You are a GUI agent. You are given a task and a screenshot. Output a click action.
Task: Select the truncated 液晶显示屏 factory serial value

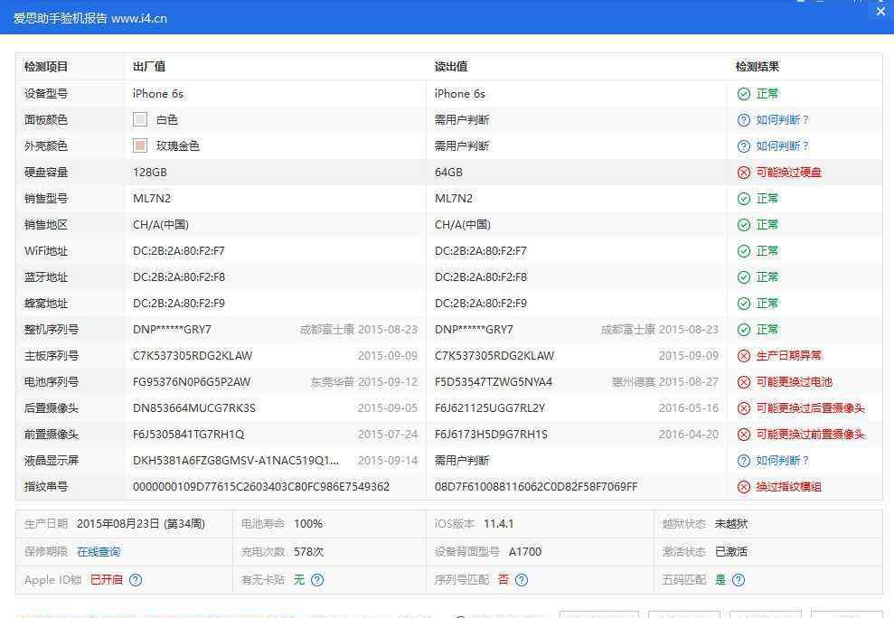236,461
